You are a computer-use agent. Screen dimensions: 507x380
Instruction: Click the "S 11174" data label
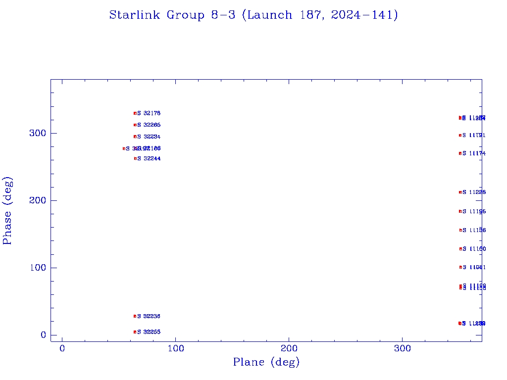(x=474, y=153)
